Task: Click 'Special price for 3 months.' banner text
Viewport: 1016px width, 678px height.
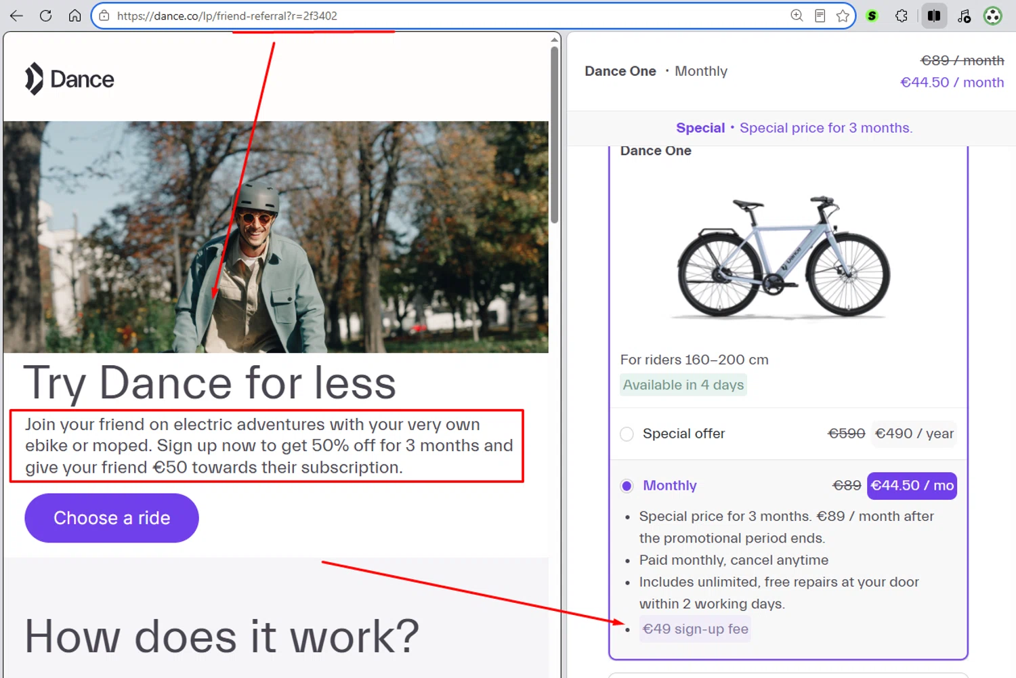Action: pyautogui.click(x=826, y=128)
